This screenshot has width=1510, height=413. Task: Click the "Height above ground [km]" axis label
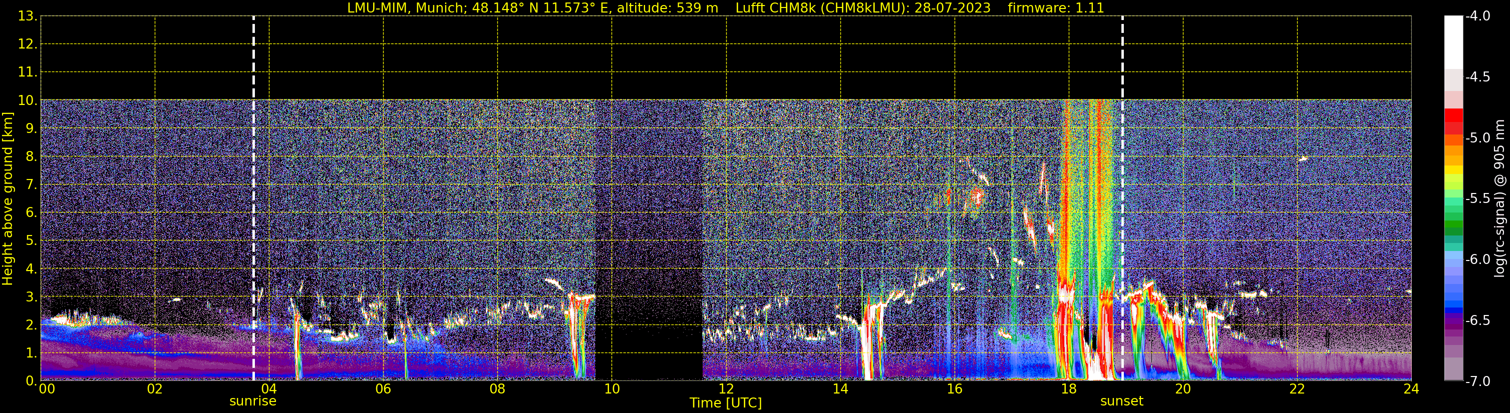(8, 198)
